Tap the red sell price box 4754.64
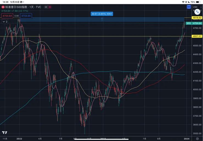This screenshot has height=141, width=203. coord(7,16)
